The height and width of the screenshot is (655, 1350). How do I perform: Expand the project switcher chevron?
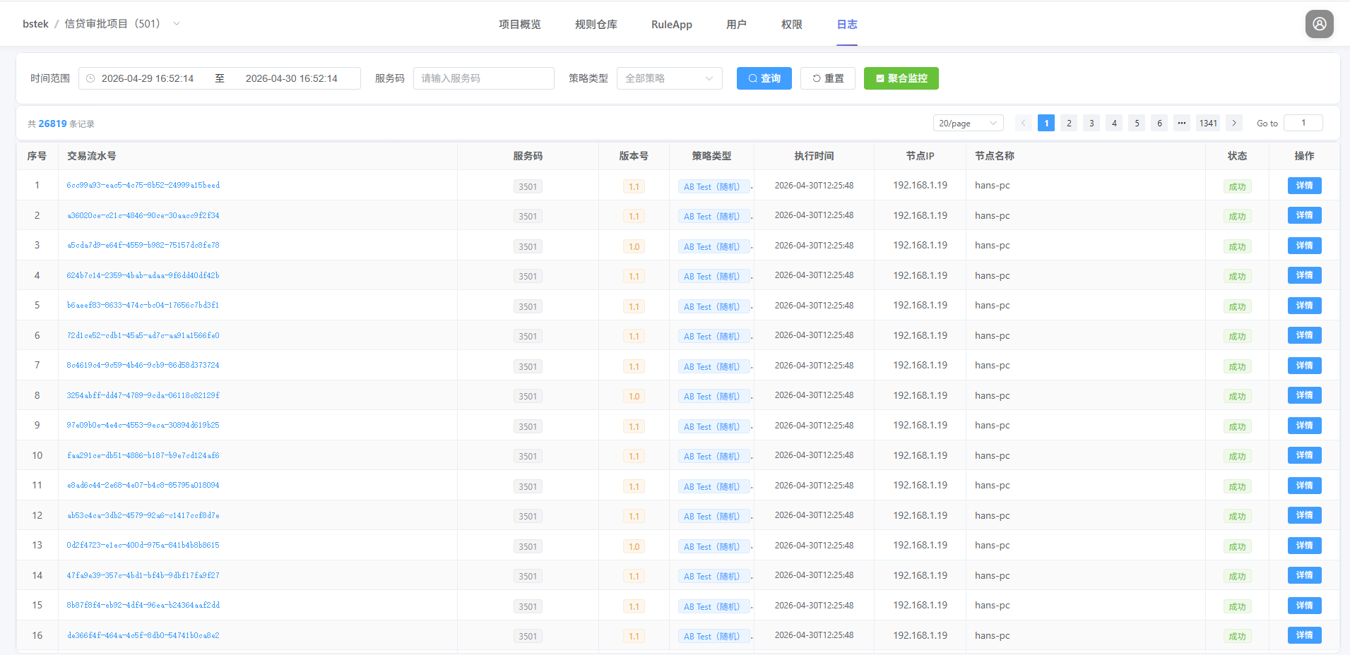(x=177, y=24)
